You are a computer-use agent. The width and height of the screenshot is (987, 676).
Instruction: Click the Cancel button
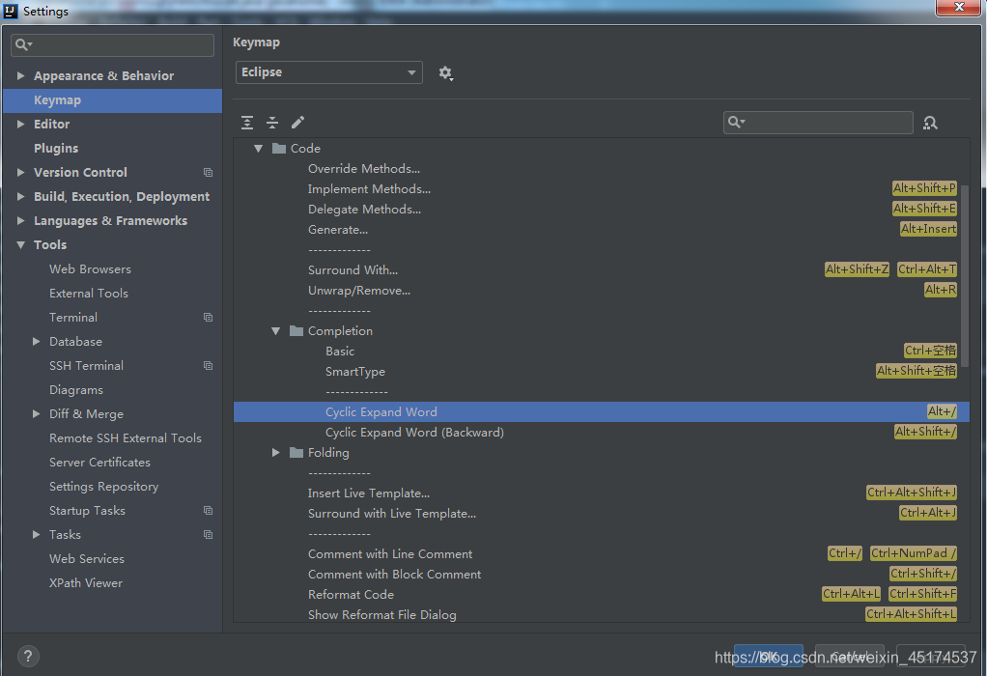(x=850, y=657)
